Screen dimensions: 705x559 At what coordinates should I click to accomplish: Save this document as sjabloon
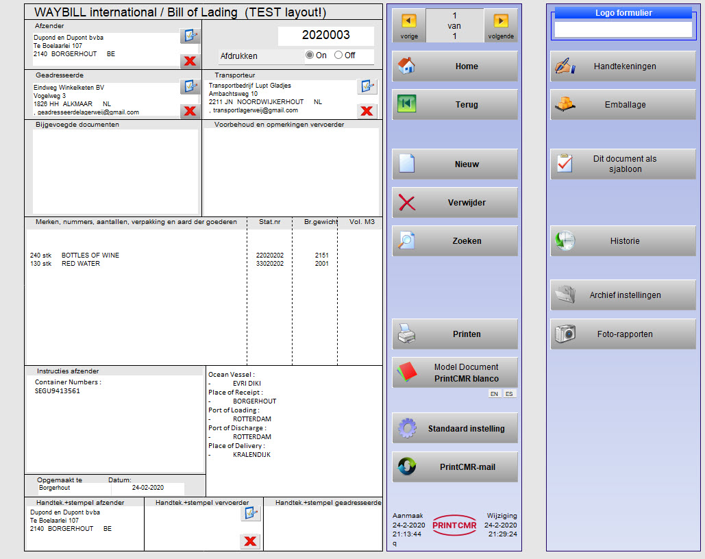[622, 164]
